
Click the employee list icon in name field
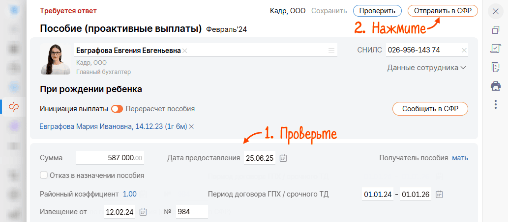pyautogui.click(x=331, y=50)
